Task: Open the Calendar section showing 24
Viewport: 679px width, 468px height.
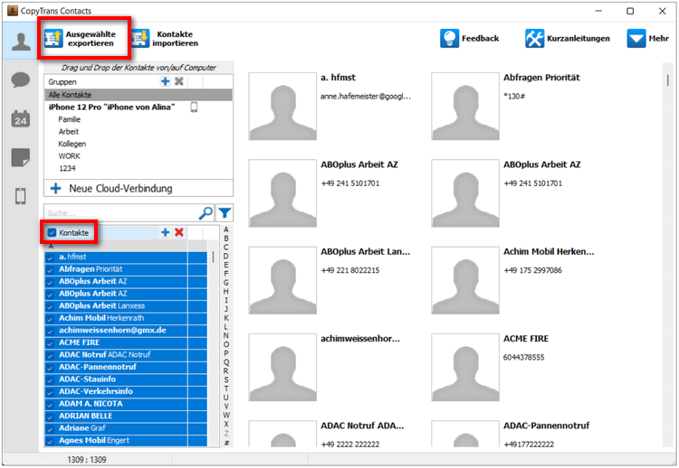Action: [x=21, y=119]
